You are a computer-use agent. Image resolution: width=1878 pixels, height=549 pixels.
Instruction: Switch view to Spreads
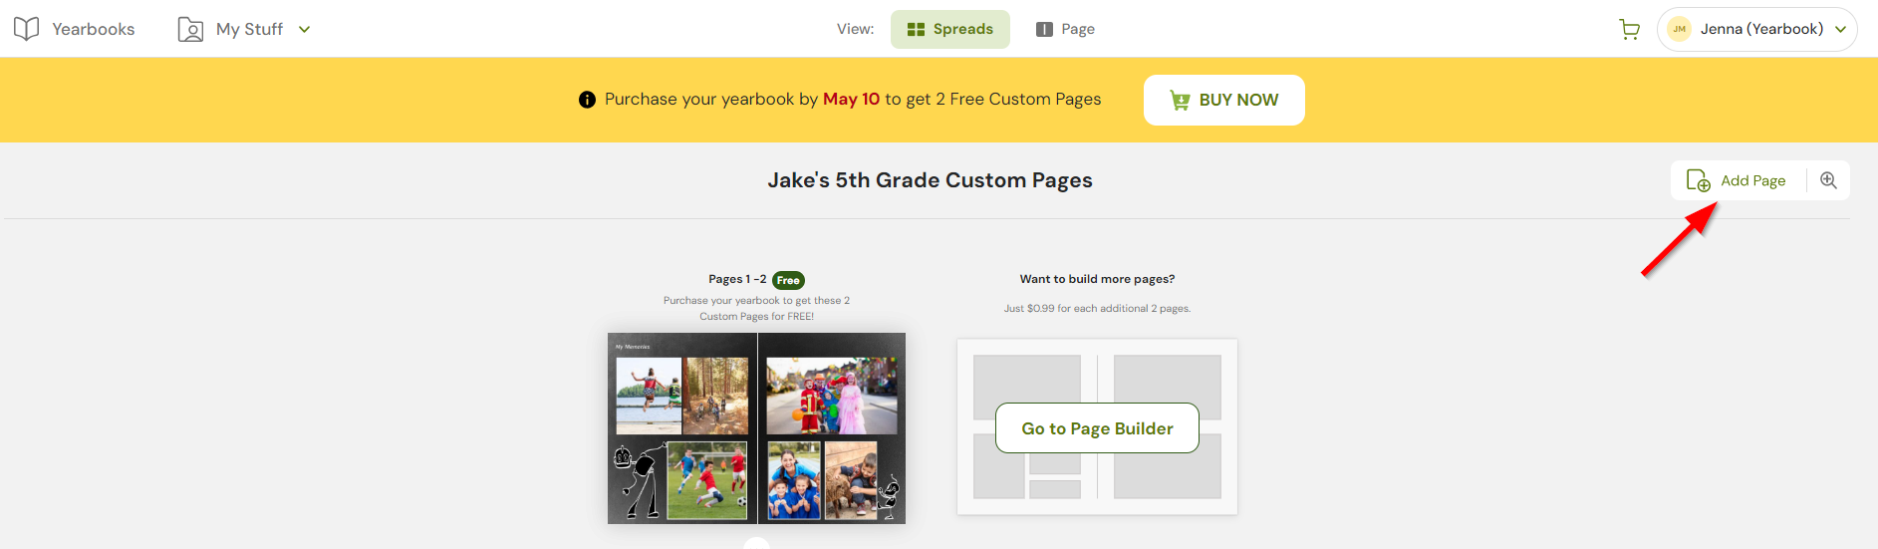pyautogui.click(x=949, y=29)
